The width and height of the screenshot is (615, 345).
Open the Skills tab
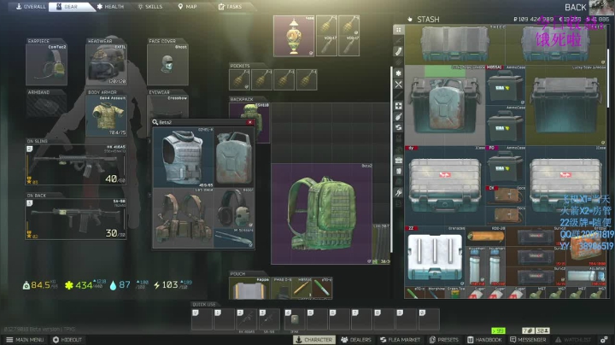click(x=150, y=7)
